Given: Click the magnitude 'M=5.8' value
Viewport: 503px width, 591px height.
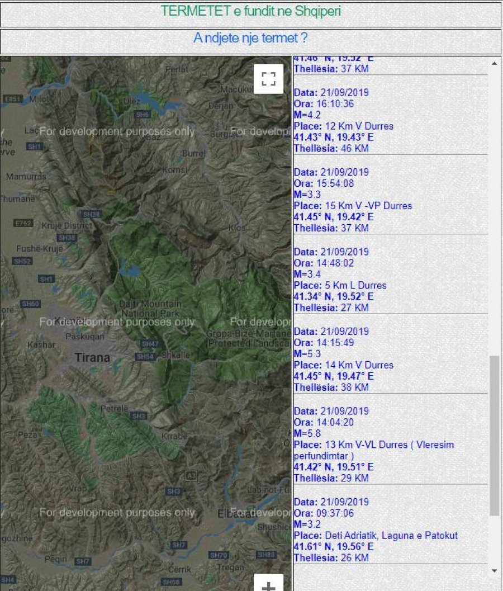Looking at the screenshot, I should pyautogui.click(x=307, y=433).
